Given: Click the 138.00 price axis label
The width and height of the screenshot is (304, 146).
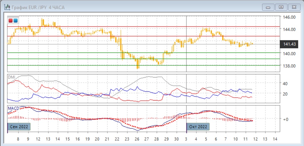Looking at the screenshot, I should click(290, 66).
